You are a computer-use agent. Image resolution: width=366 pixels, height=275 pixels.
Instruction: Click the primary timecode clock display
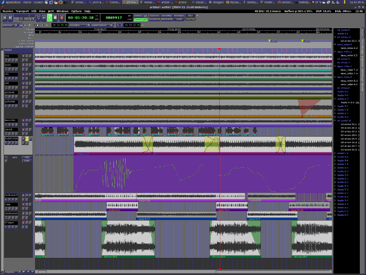click(81, 18)
